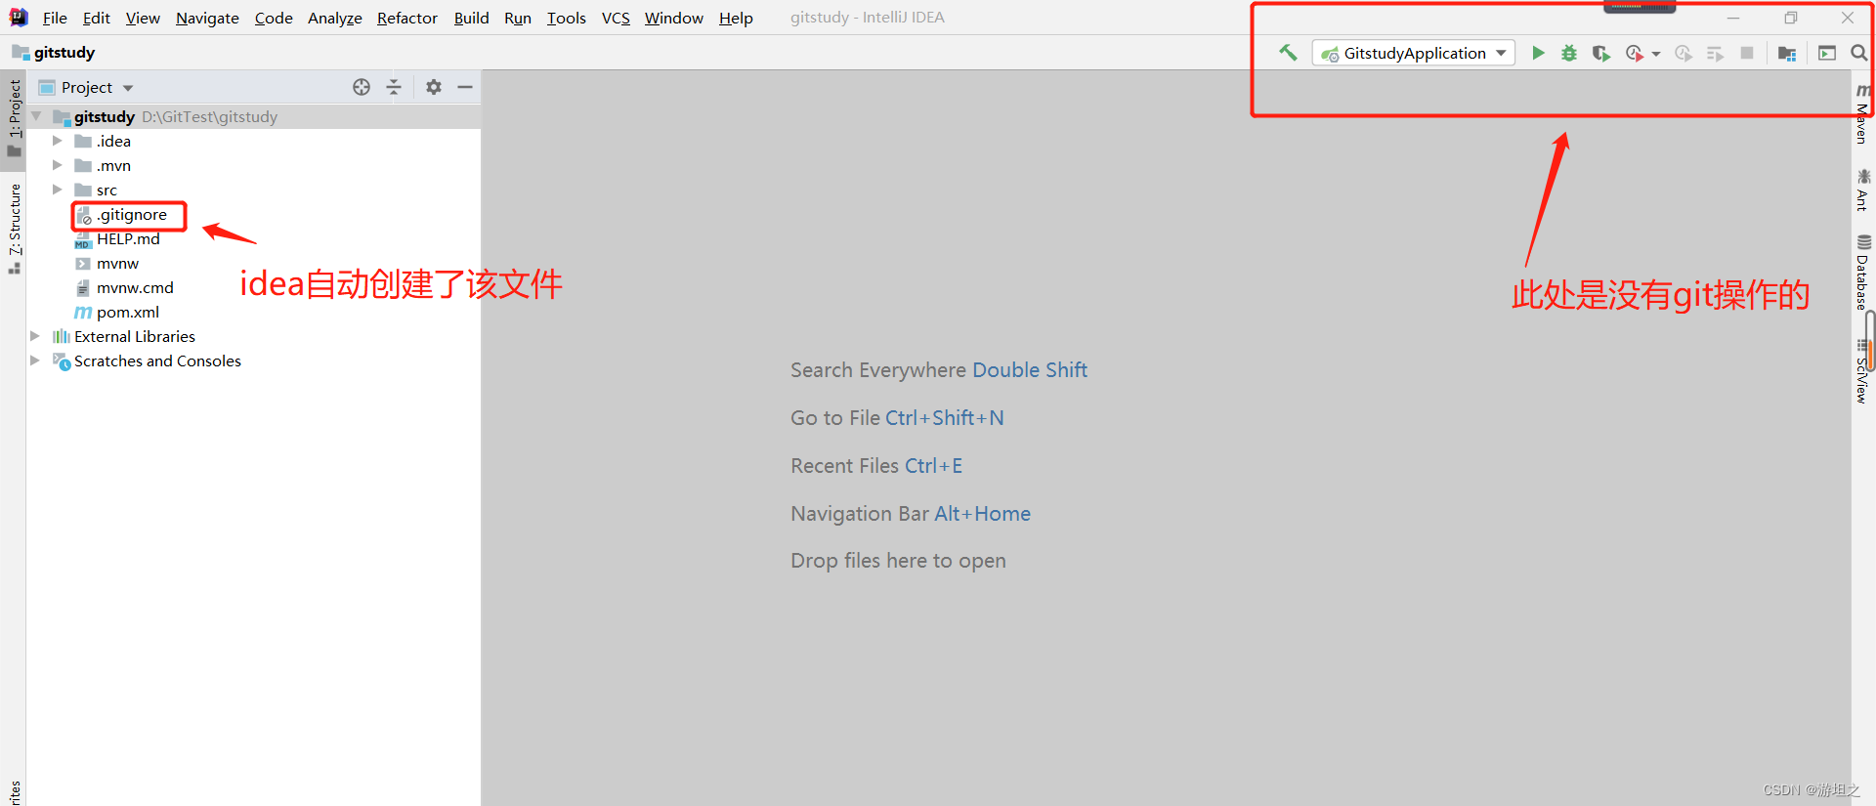
Task: Click the IntelliJ IDEA app logo icon
Action: pyautogui.click(x=19, y=17)
